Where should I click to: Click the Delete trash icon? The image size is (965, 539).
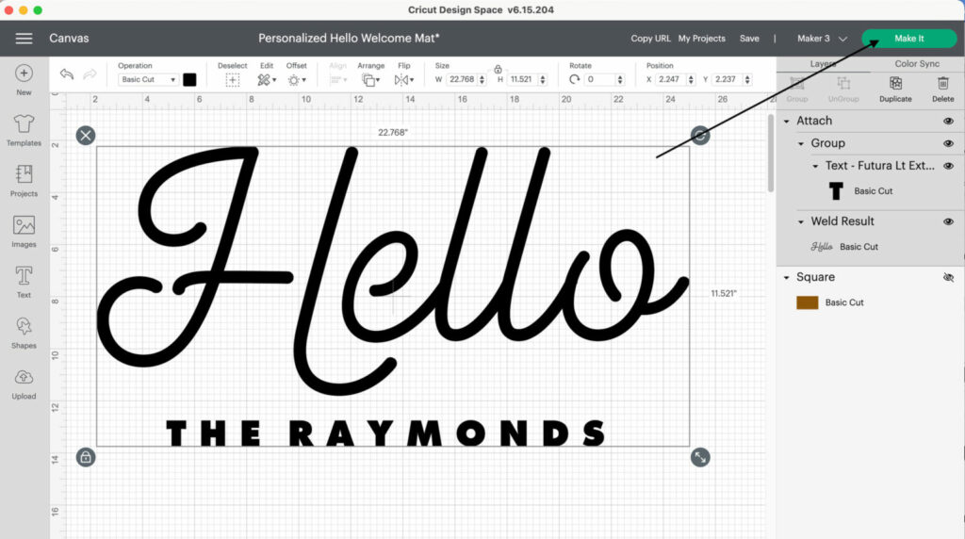[x=942, y=86]
